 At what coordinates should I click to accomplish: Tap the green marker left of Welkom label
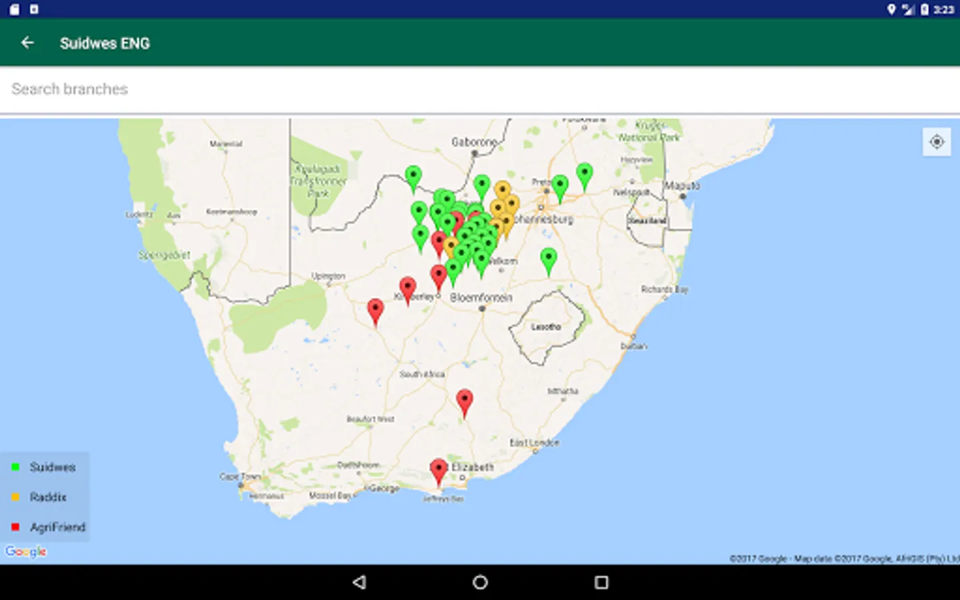481,263
